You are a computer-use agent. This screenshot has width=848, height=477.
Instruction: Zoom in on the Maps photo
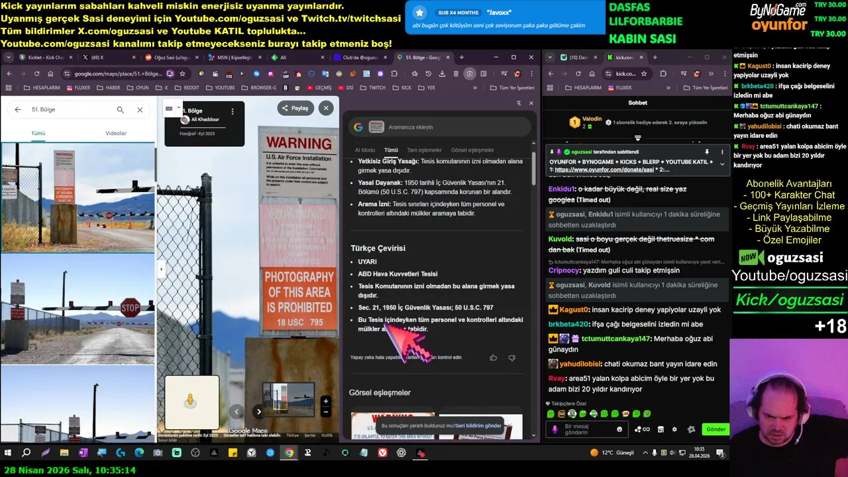325,401
